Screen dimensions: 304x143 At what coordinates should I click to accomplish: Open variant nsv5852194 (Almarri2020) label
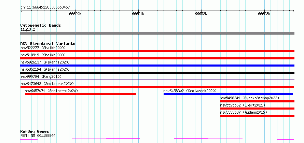(x=45, y=69)
